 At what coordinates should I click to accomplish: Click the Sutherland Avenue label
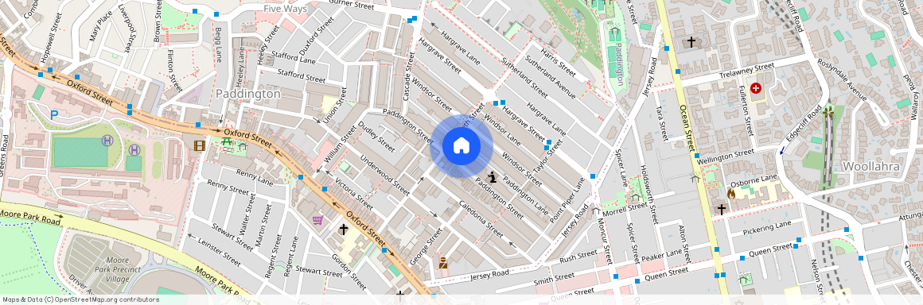[x=550, y=78]
